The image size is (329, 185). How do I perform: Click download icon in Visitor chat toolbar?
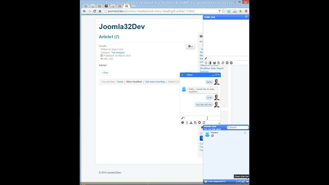191,123
